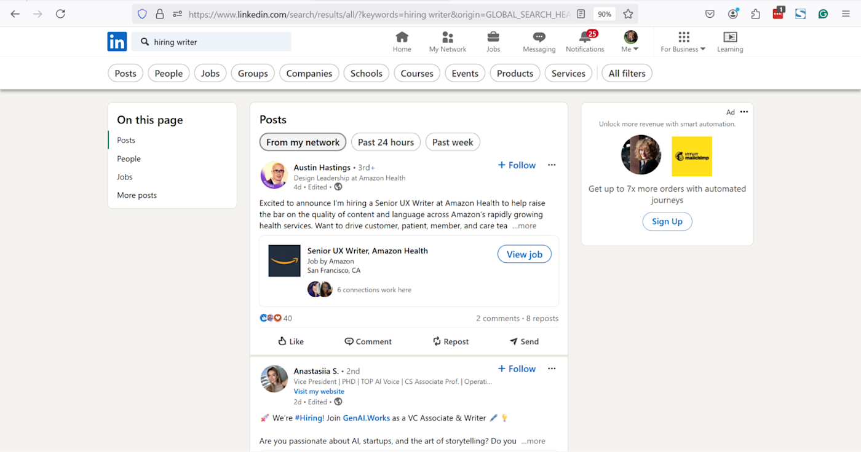Reload the page with refresh icon
This screenshot has width=861, height=452.
coord(60,14)
